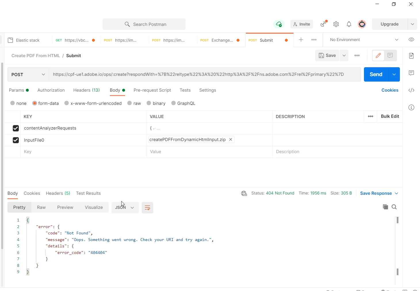420x291 pixels.
Task: Open the satellite capture requests icon
Action: pyautogui.click(x=324, y=24)
